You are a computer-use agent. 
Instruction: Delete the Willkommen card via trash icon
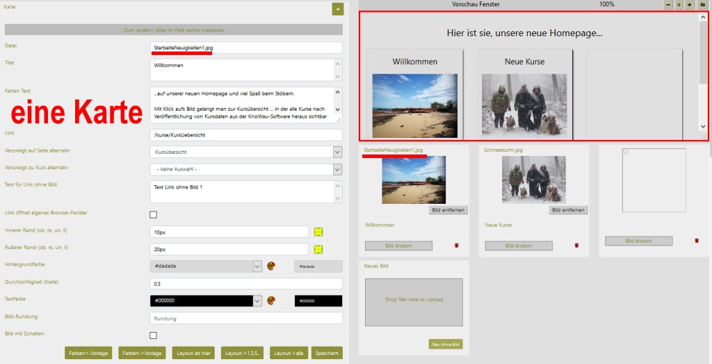457,245
